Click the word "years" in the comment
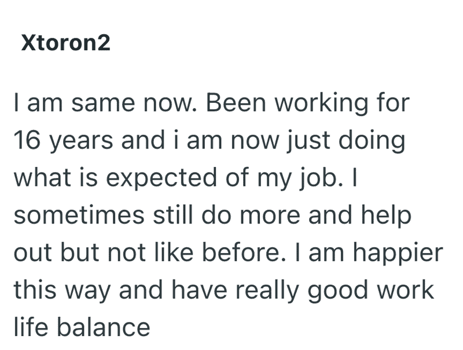Image resolution: width=463 pixels, height=350 pixels. [x=80, y=142]
